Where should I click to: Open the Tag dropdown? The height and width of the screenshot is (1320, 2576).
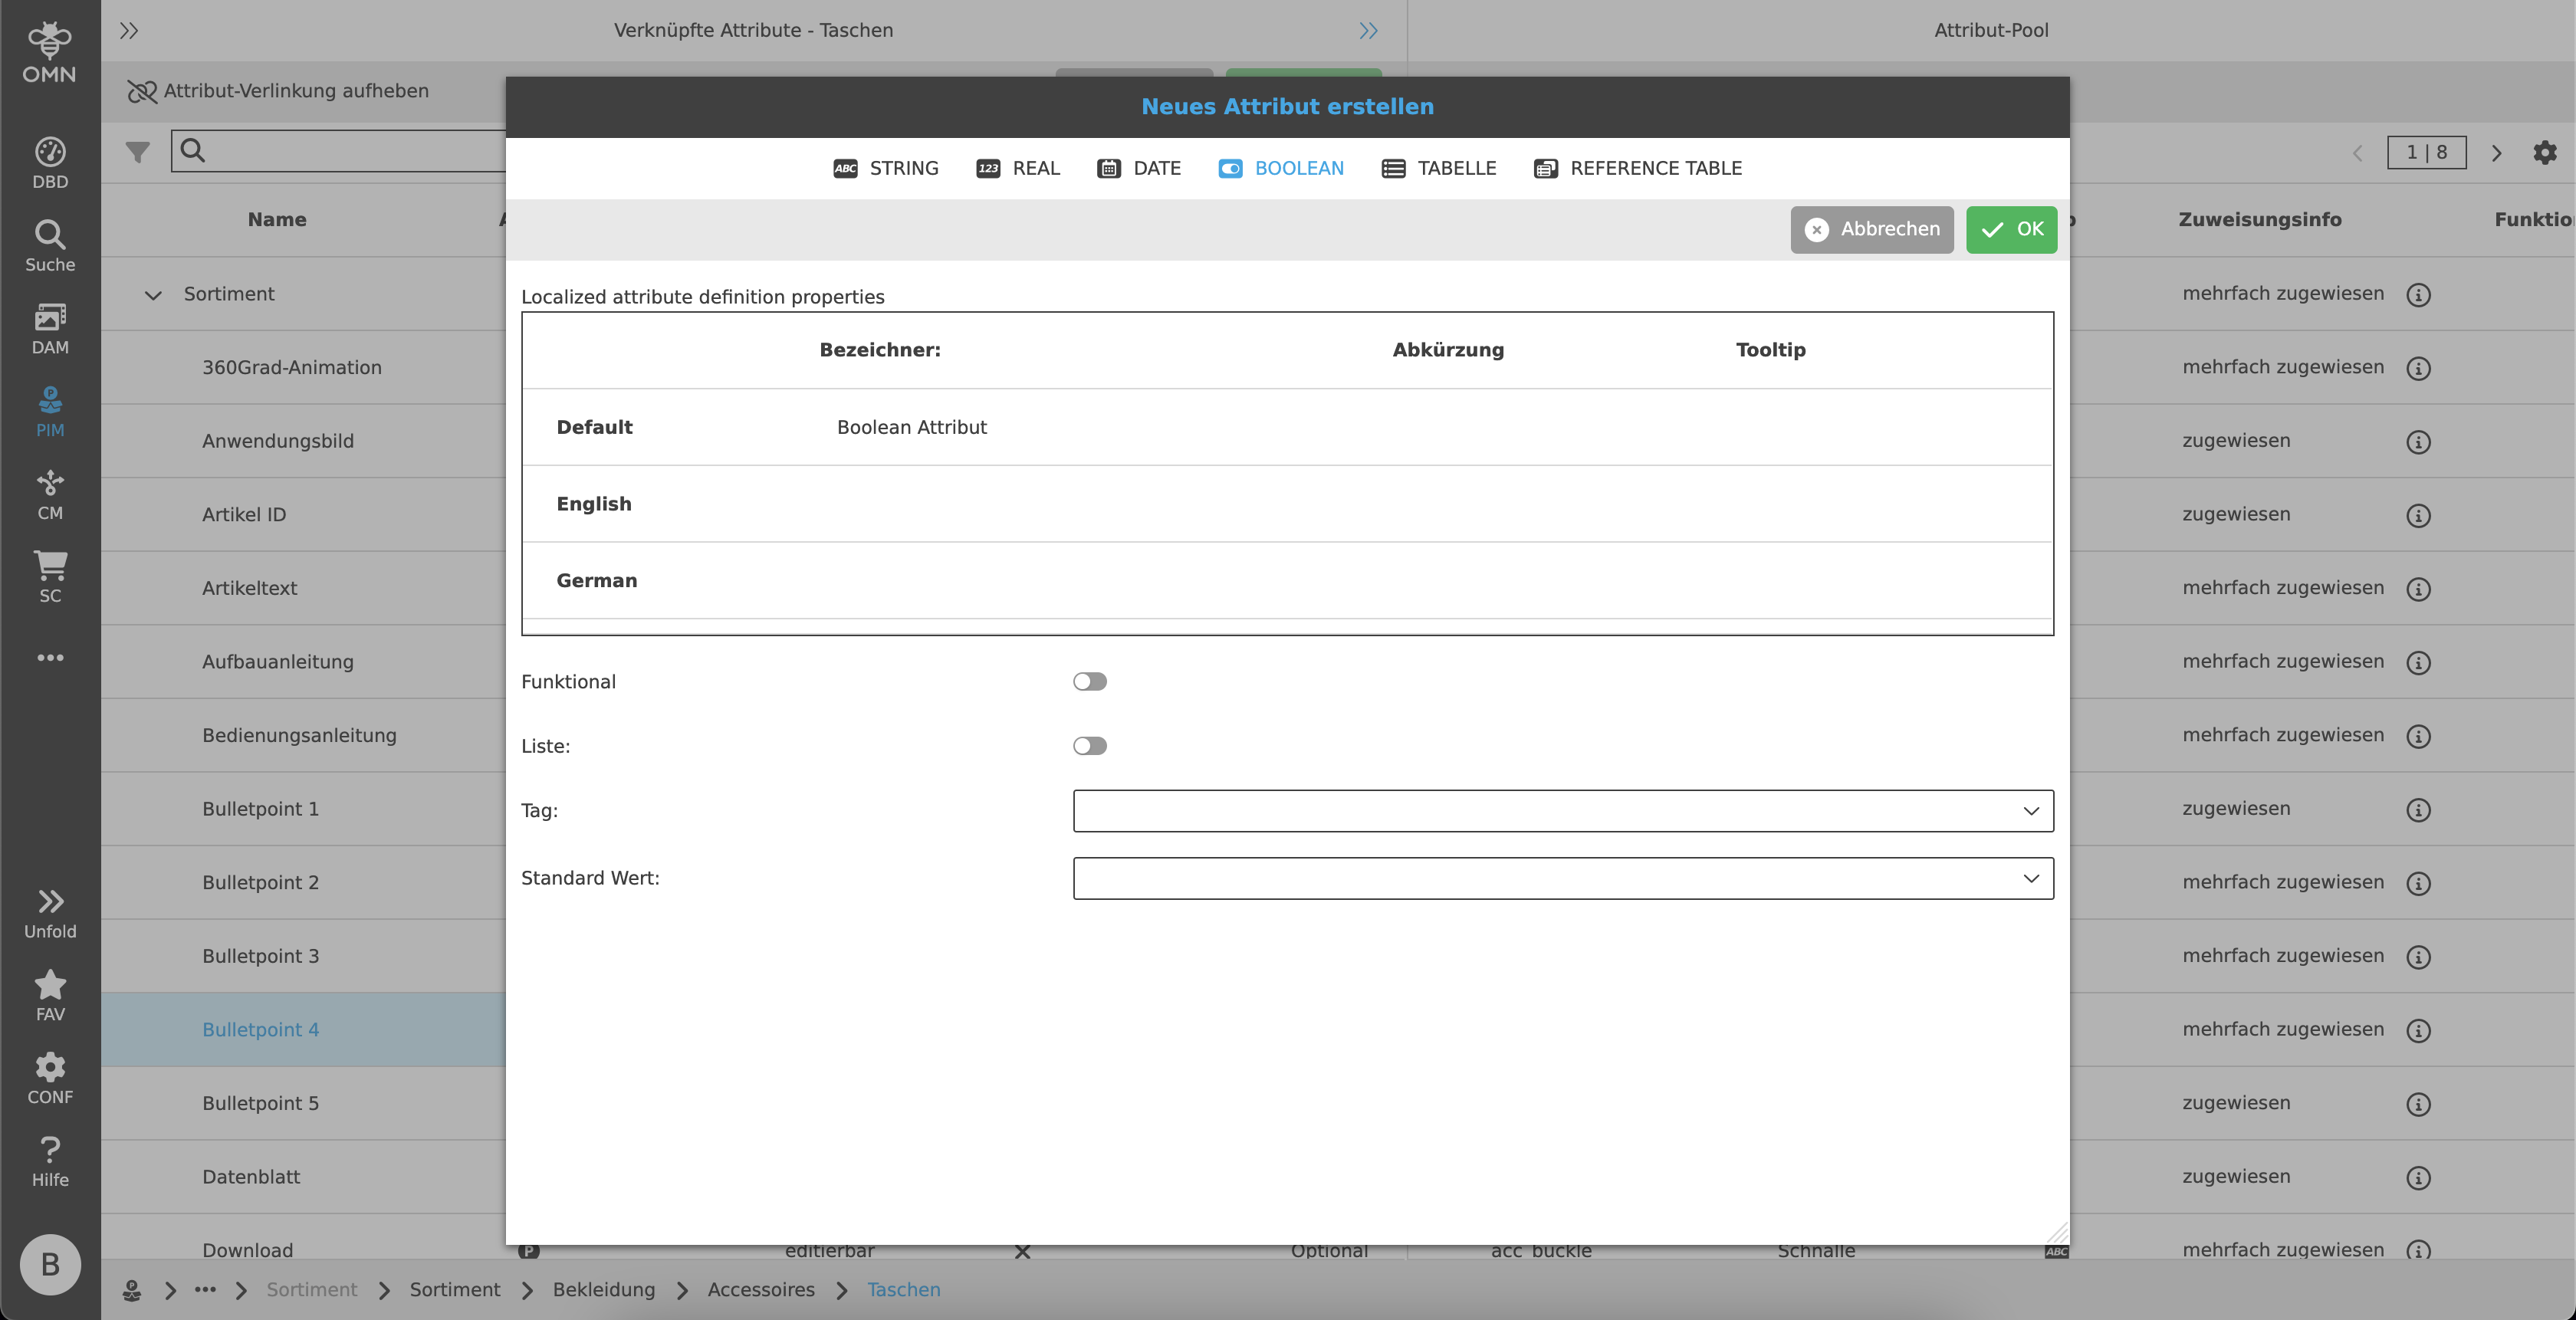pyautogui.click(x=1562, y=811)
